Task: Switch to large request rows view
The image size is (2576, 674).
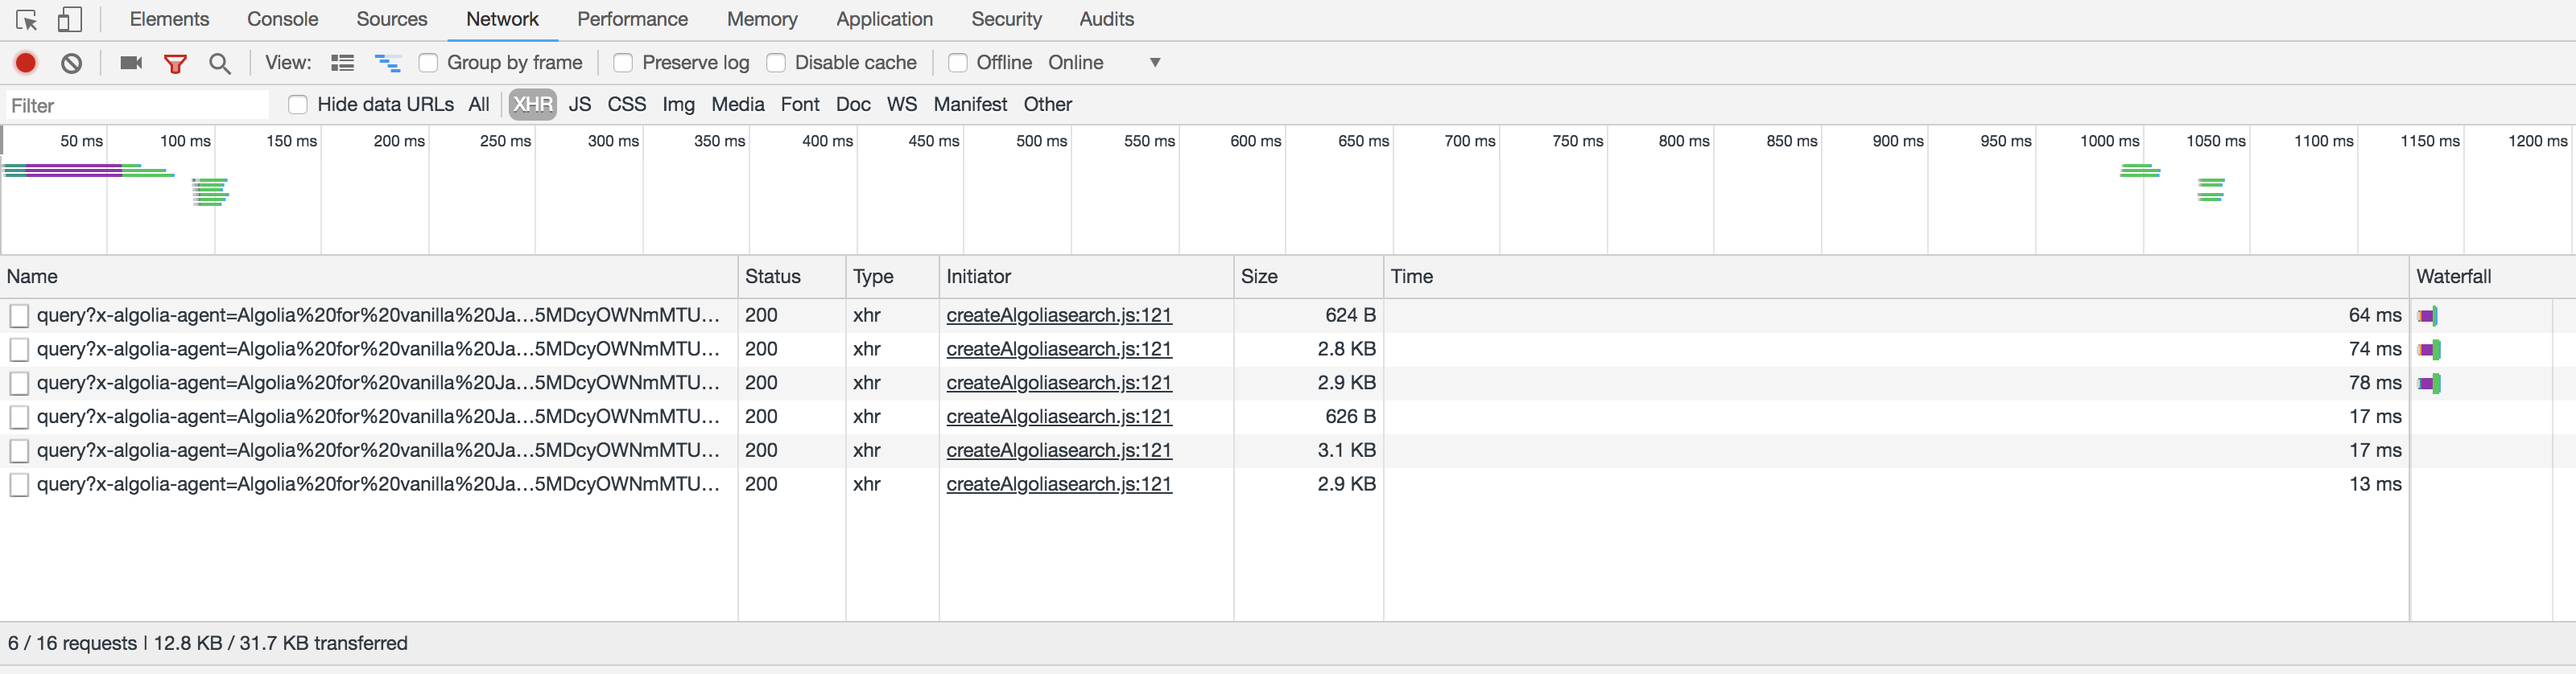Action: point(342,63)
